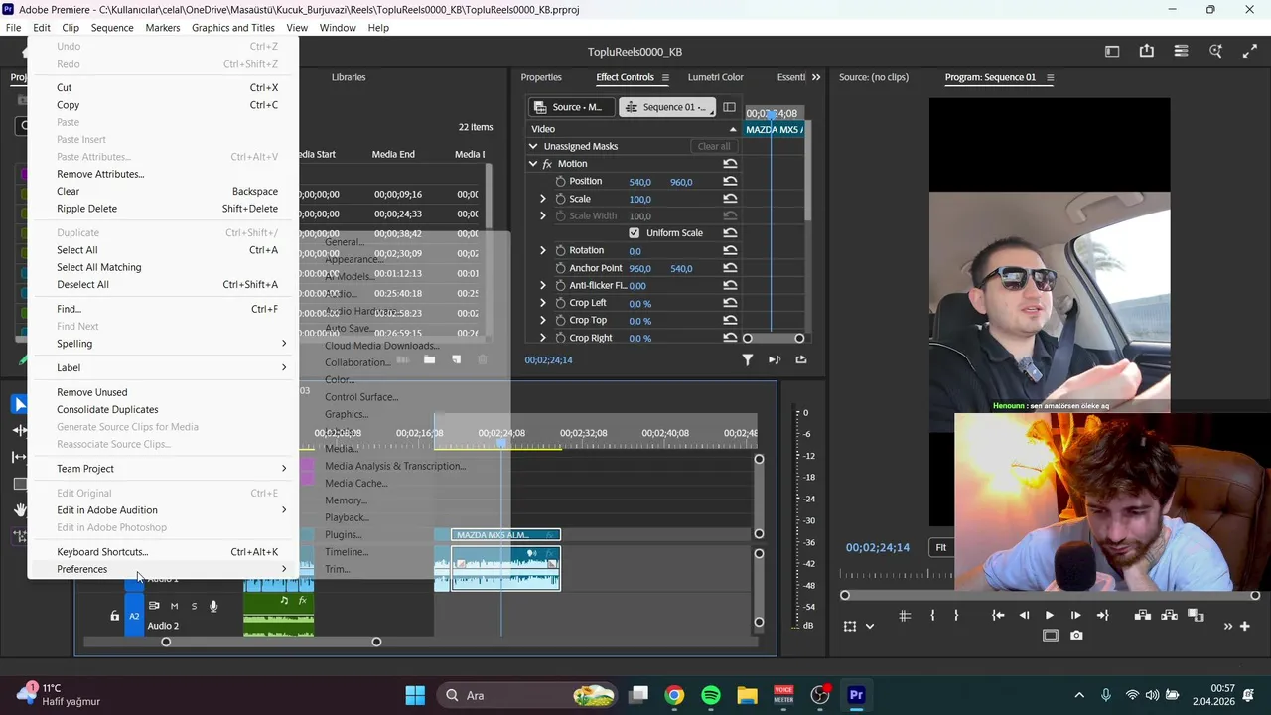
Task: Open the Spelling submenu
Action: pyautogui.click(x=163, y=344)
